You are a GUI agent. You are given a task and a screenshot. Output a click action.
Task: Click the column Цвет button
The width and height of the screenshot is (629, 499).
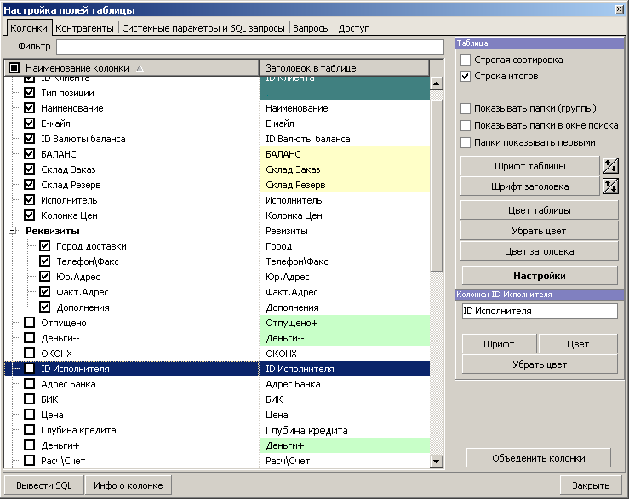(x=578, y=344)
